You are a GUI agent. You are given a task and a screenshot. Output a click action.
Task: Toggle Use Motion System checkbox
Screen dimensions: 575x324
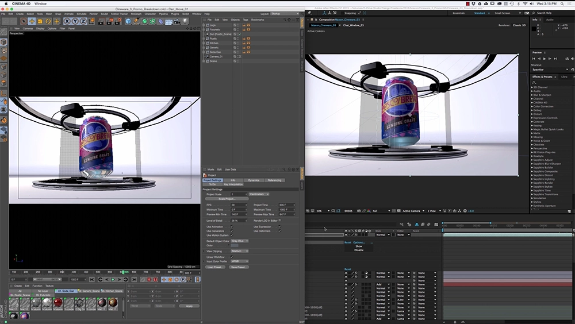tap(232, 236)
